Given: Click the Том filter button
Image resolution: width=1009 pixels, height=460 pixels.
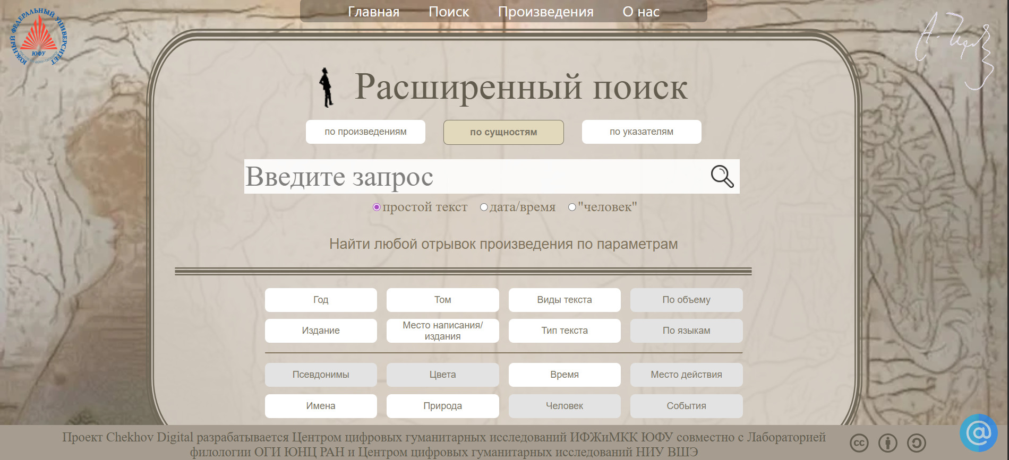Looking at the screenshot, I should point(443,300).
